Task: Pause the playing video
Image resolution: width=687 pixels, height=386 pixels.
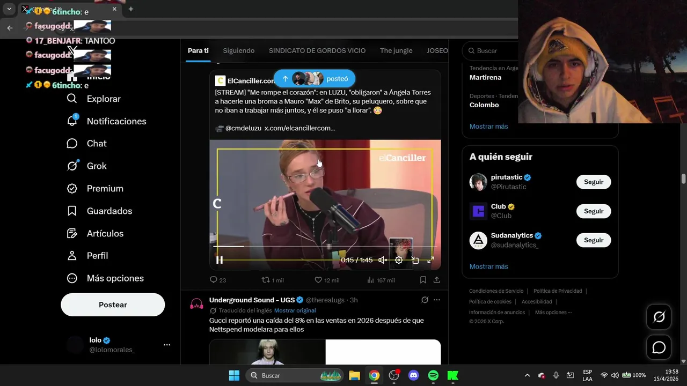Action: pyautogui.click(x=219, y=260)
